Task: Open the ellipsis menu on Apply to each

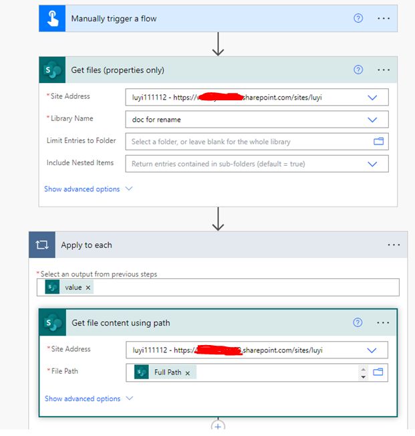Action: tap(394, 245)
